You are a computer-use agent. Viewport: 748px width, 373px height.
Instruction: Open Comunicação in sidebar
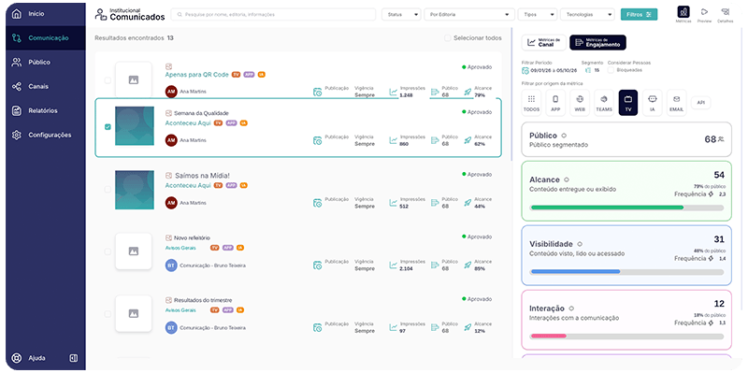46,37
